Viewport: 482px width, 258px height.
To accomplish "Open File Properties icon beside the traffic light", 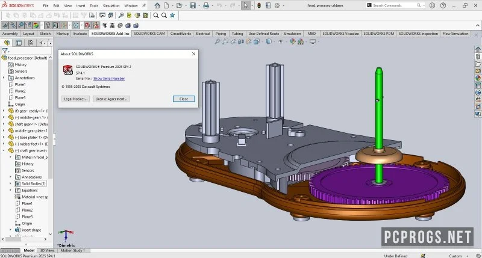I will [x=268, y=5].
